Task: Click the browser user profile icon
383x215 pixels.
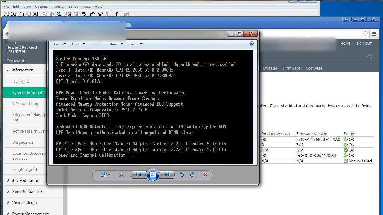Action: coord(346,19)
